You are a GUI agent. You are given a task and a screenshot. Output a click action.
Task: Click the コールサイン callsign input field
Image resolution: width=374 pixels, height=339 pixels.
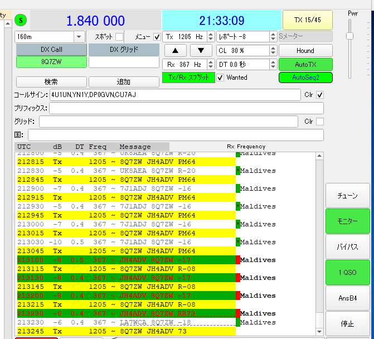(175, 95)
